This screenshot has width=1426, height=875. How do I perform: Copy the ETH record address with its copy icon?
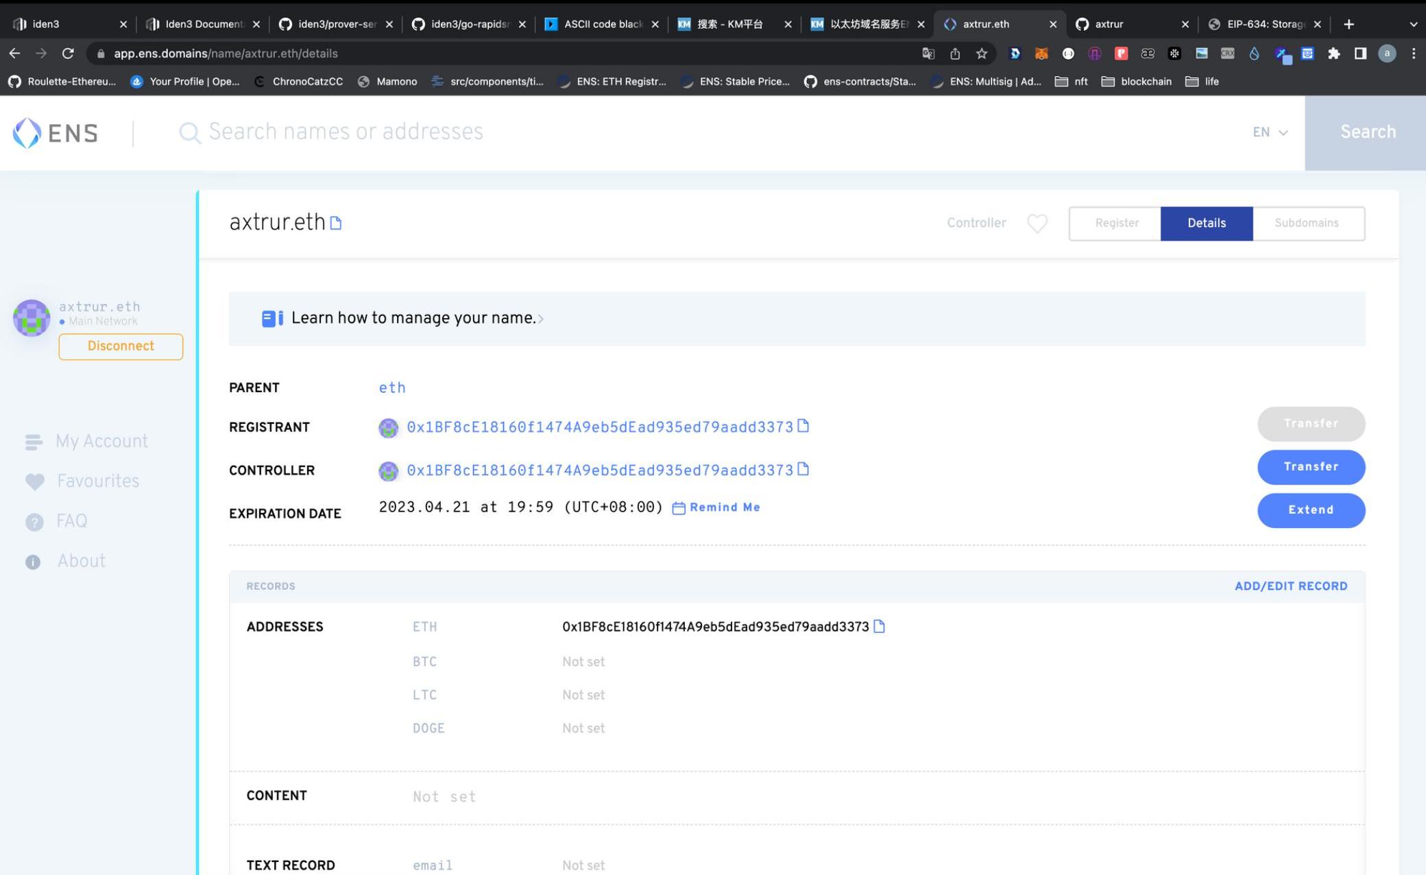coord(879,627)
